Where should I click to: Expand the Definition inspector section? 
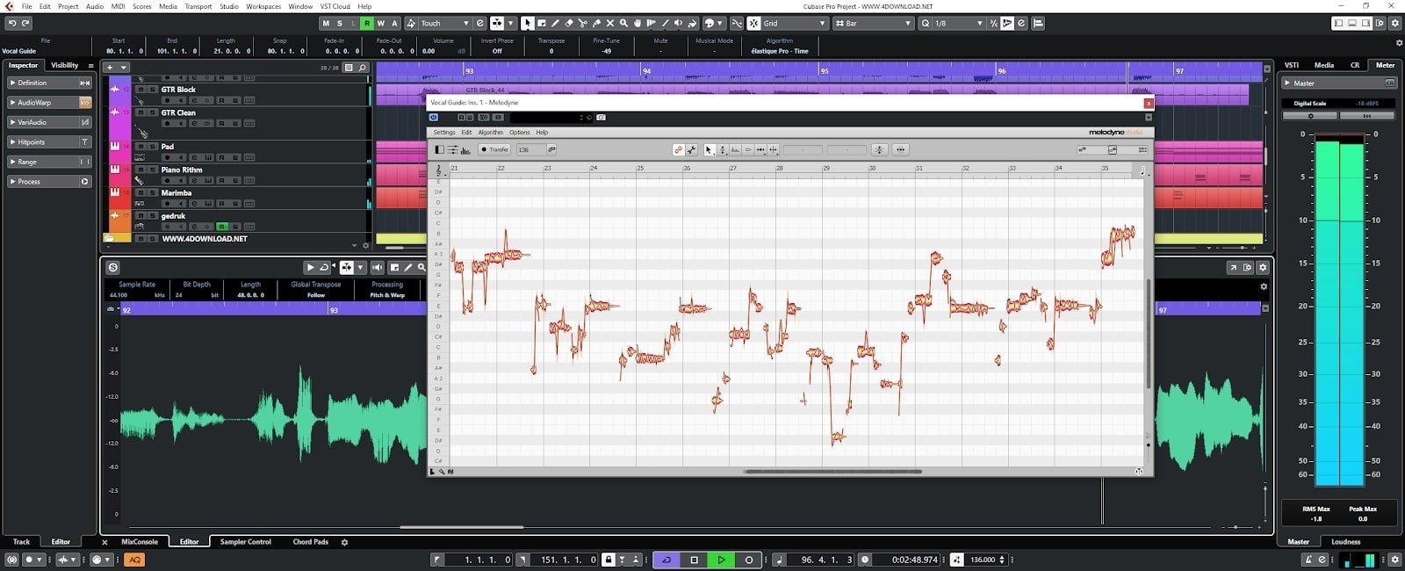pos(49,83)
